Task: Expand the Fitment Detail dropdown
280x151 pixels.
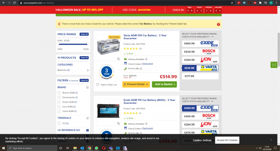Action: [x=136, y=84]
